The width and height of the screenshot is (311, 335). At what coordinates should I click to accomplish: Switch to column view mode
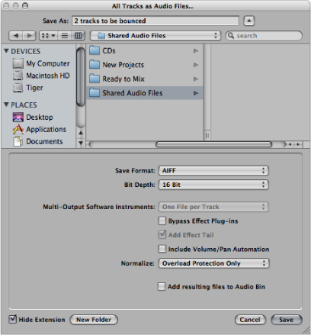78,36
